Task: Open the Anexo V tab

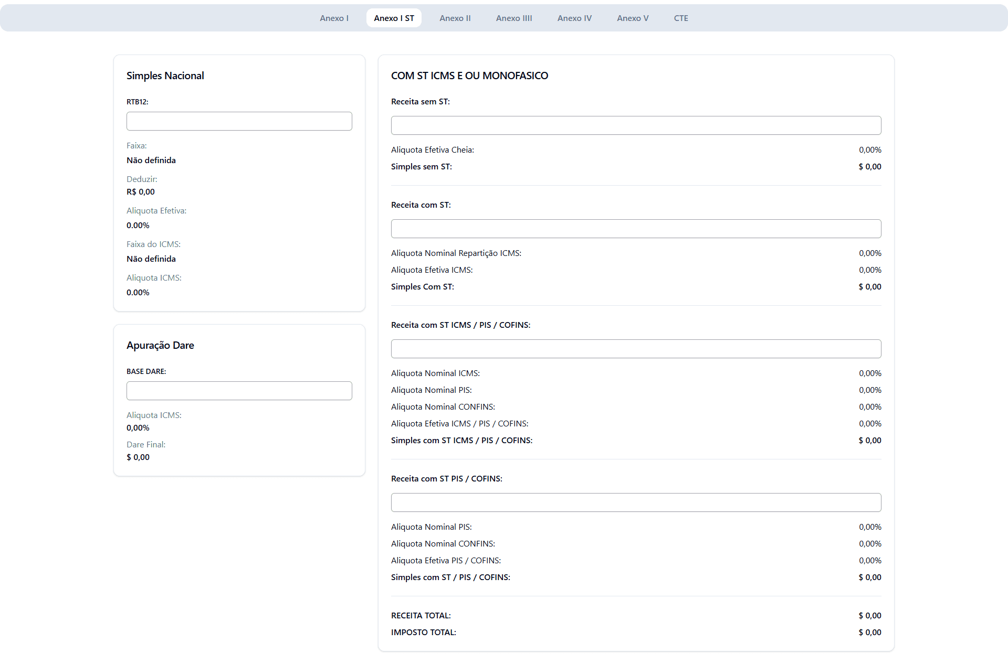Action: coord(632,18)
